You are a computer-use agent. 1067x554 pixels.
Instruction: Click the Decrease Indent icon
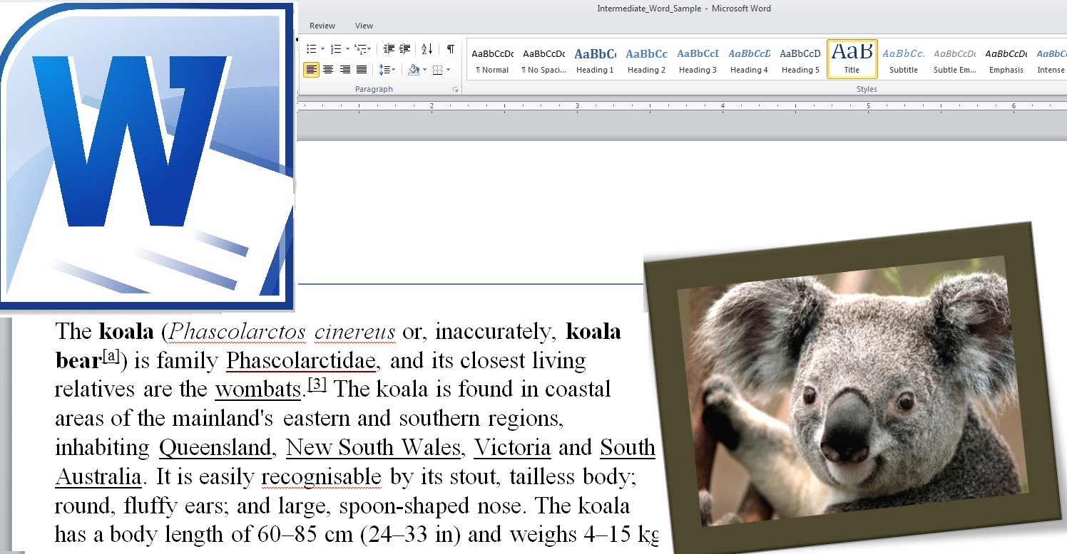click(x=389, y=49)
